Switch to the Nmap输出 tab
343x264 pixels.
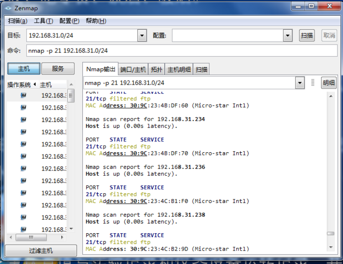[101, 69]
